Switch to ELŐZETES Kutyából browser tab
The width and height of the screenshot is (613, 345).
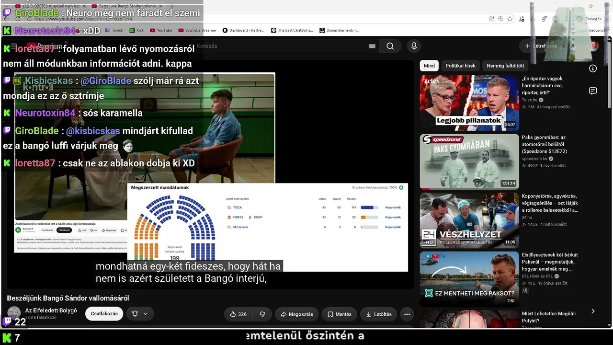point(50,6)
